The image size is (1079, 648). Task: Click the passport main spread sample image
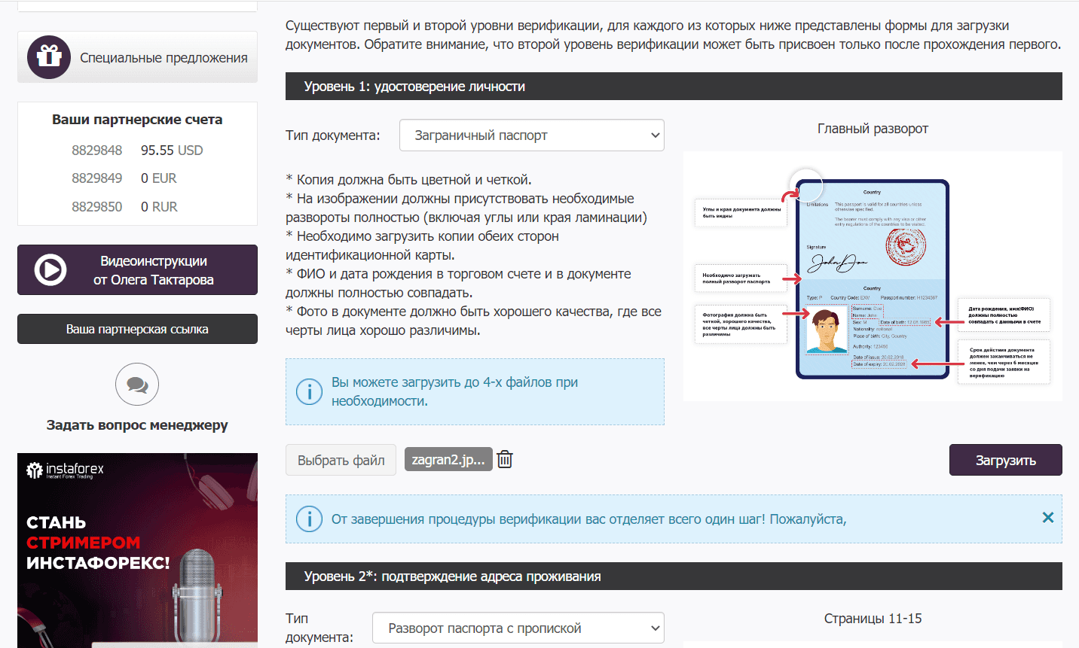point(873,276)
